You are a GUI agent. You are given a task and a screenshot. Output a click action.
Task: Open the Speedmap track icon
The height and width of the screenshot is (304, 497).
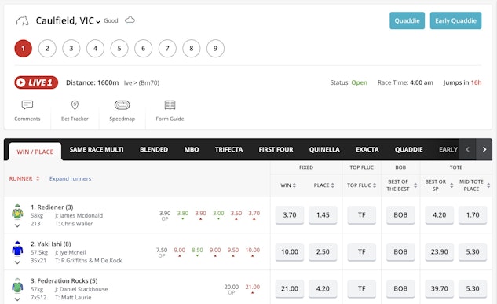122,105
